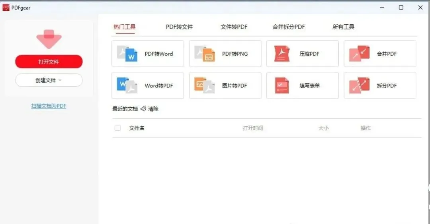Click the 合并PDF tool icon
Viewport: 430px width, 224px height.
[359, 54]
